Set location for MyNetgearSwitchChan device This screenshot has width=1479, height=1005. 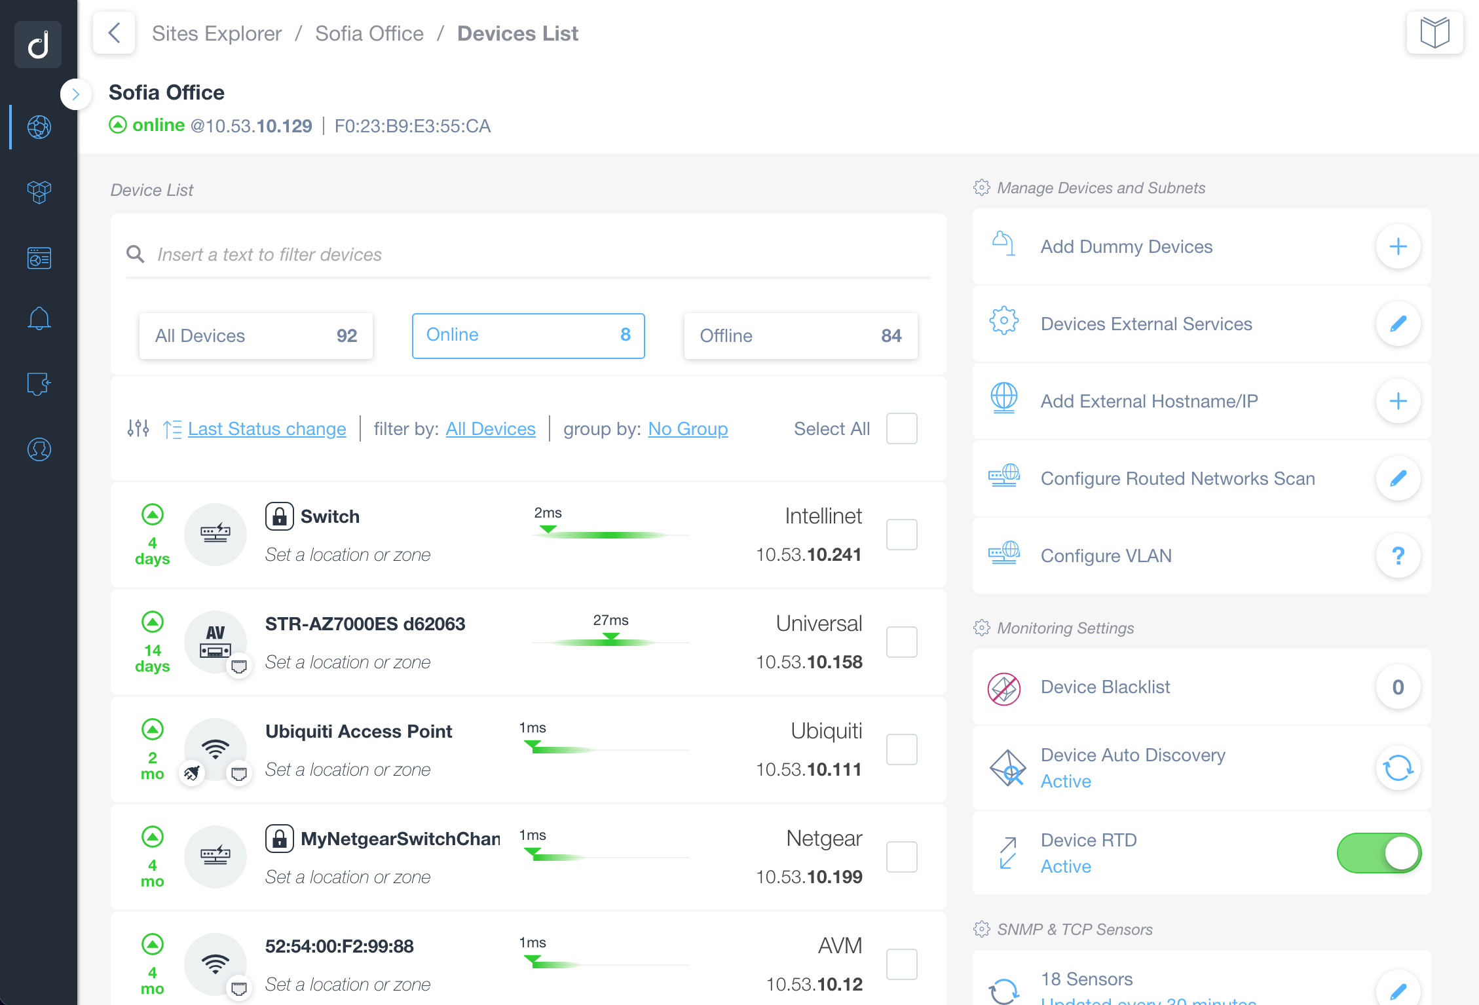348,877
